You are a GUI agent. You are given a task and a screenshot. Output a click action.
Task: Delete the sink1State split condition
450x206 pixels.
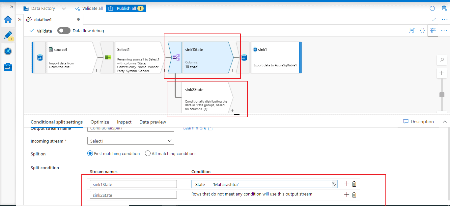(354, 184)
